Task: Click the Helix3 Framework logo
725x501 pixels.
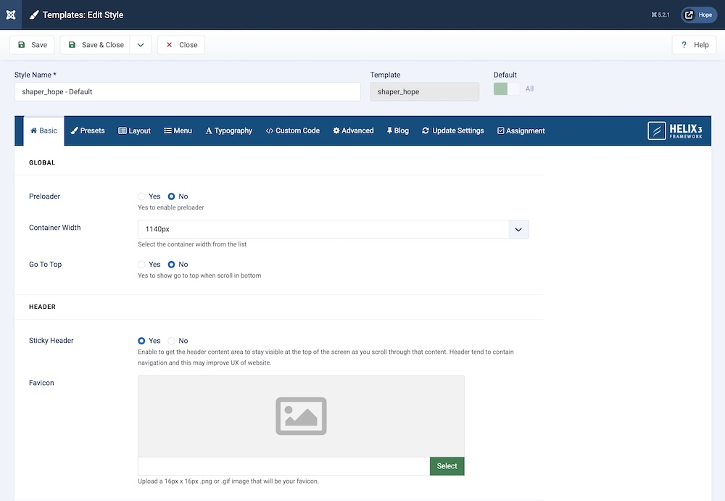Action: point(675,131)
